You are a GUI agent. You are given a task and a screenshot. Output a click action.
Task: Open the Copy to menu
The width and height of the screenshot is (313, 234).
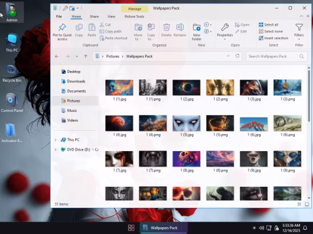coord(151,32)
